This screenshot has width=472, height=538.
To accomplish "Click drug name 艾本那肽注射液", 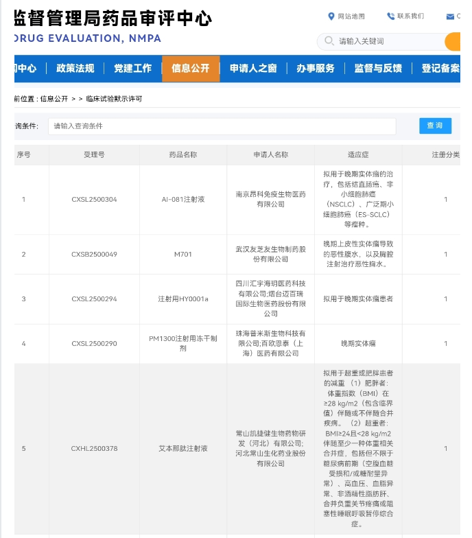I will [x=182, y=449].
